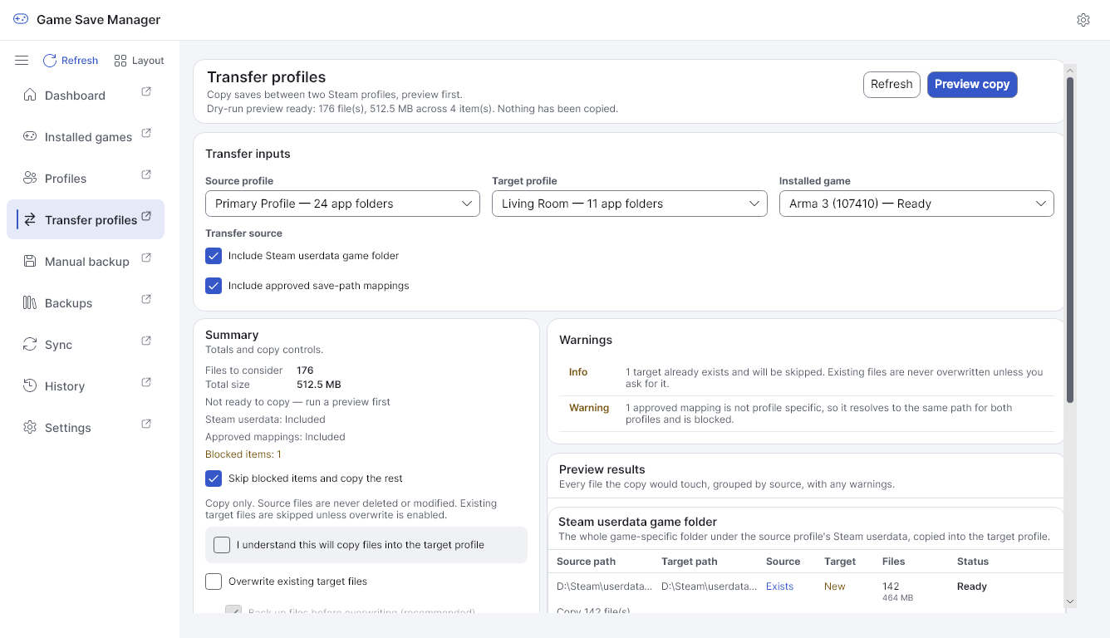Open the Sync page
The height and width of the screenshot is (638, 1110).
coord(86,344)
